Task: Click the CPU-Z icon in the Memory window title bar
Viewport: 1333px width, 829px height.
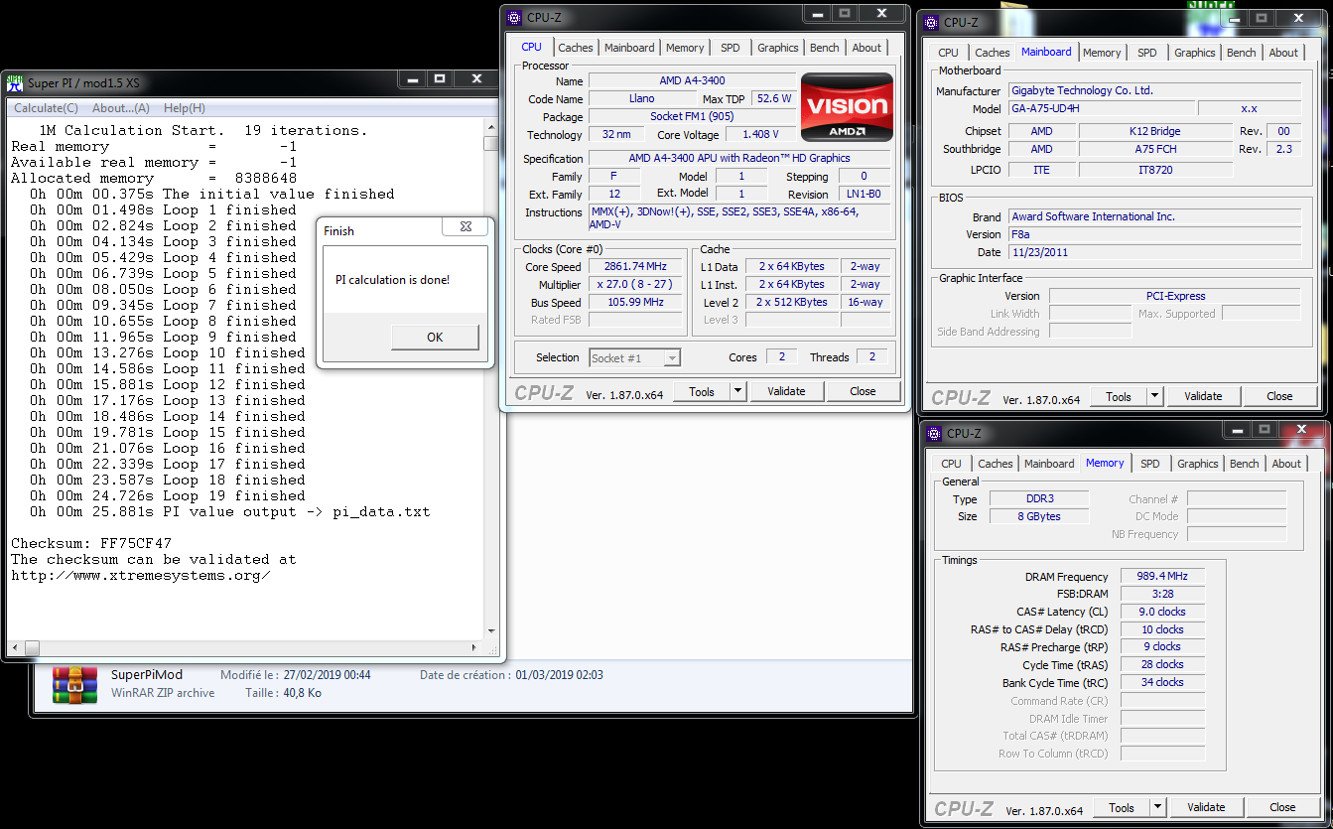Action: (x=933, y=433)
